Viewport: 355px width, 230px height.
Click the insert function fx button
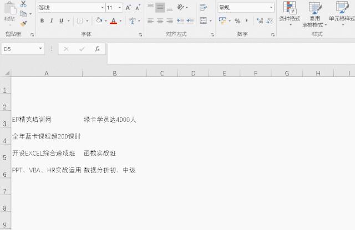[x=98, y=49]
